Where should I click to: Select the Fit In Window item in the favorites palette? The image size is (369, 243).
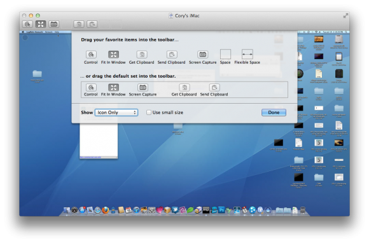[x=113, y=57]
